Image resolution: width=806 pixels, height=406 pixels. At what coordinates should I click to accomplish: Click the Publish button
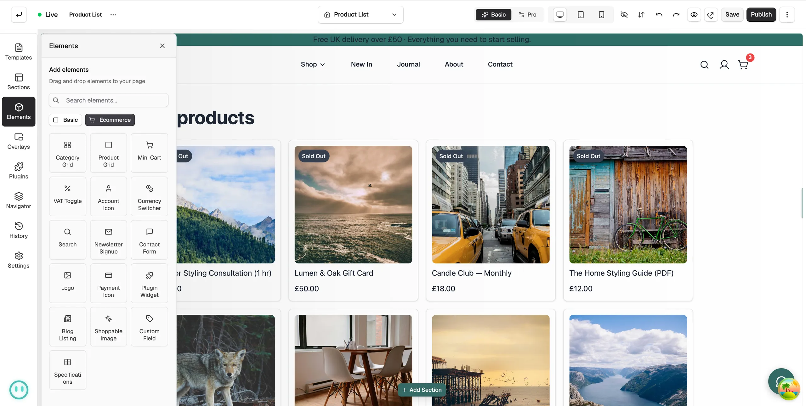tap(761, 14)
